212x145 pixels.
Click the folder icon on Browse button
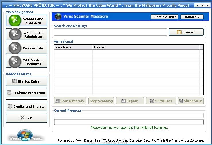coord(179,32)
